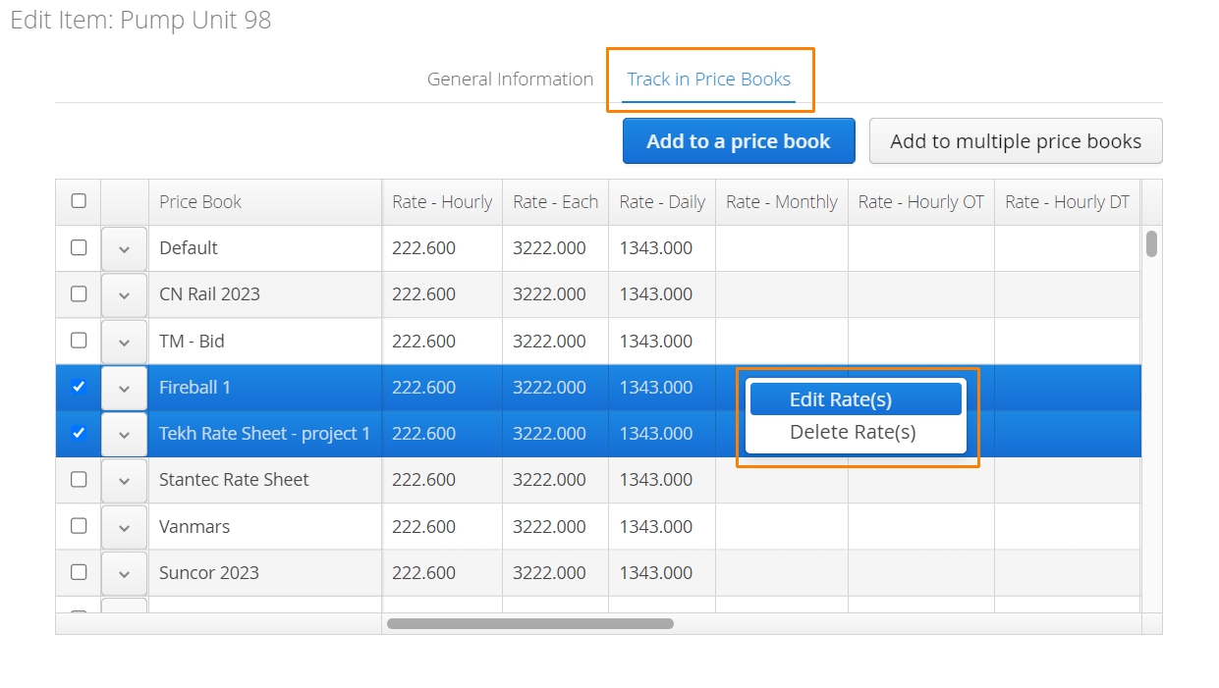Click the horizontal scrollbar thumb
This screenshot has height=688, width=1219.
[x=530, y=623]
